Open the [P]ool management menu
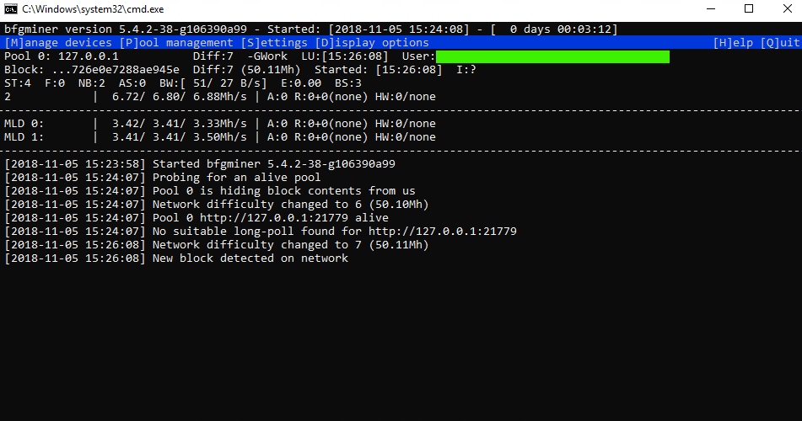Screen dimensions: 802x421 (x=176, y=42)
